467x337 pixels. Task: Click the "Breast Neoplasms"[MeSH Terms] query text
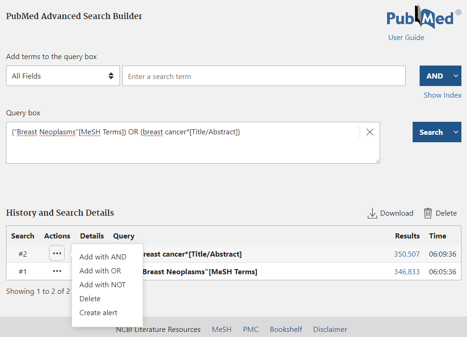coord(200,272)
